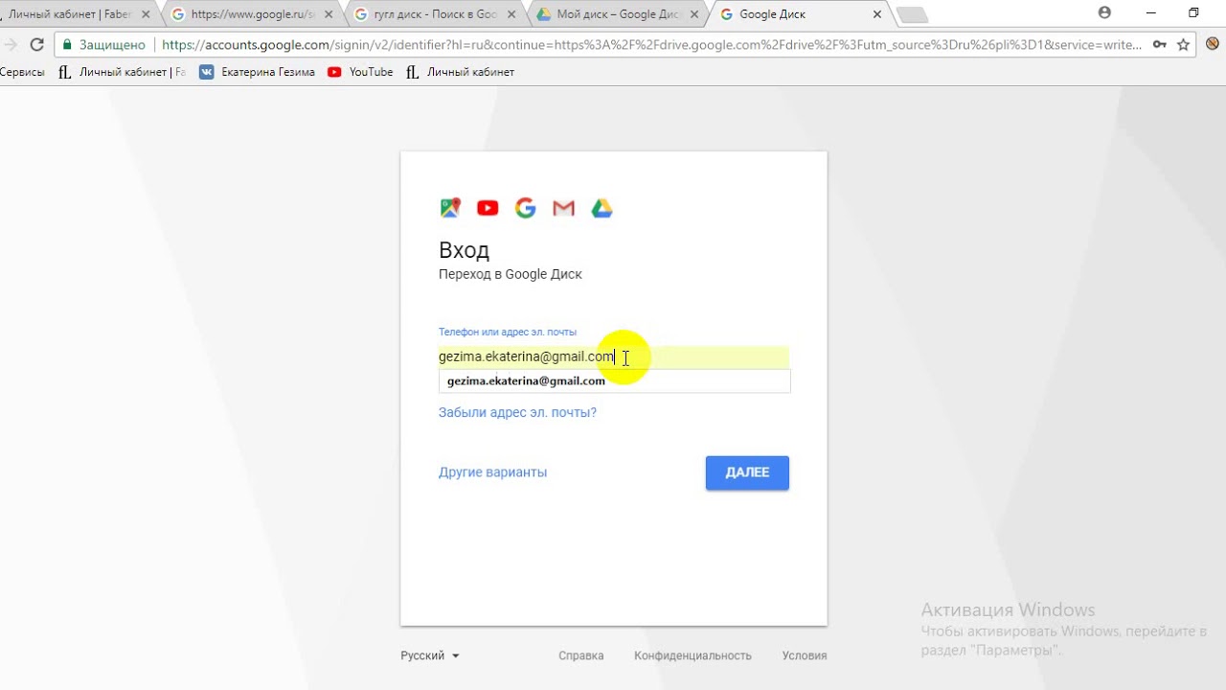The width and height of the screenshot is (1226, 690).
Task: Open the last 'Личный кабинет' bookmark
Action: click(460, 72)
